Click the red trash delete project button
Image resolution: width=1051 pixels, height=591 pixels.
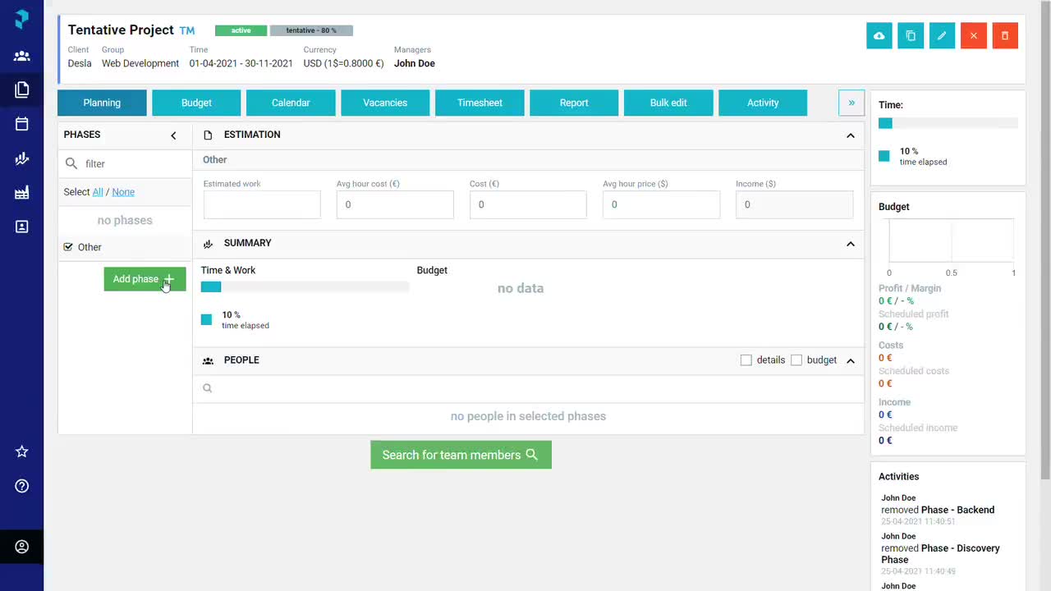pos(1005,36)
